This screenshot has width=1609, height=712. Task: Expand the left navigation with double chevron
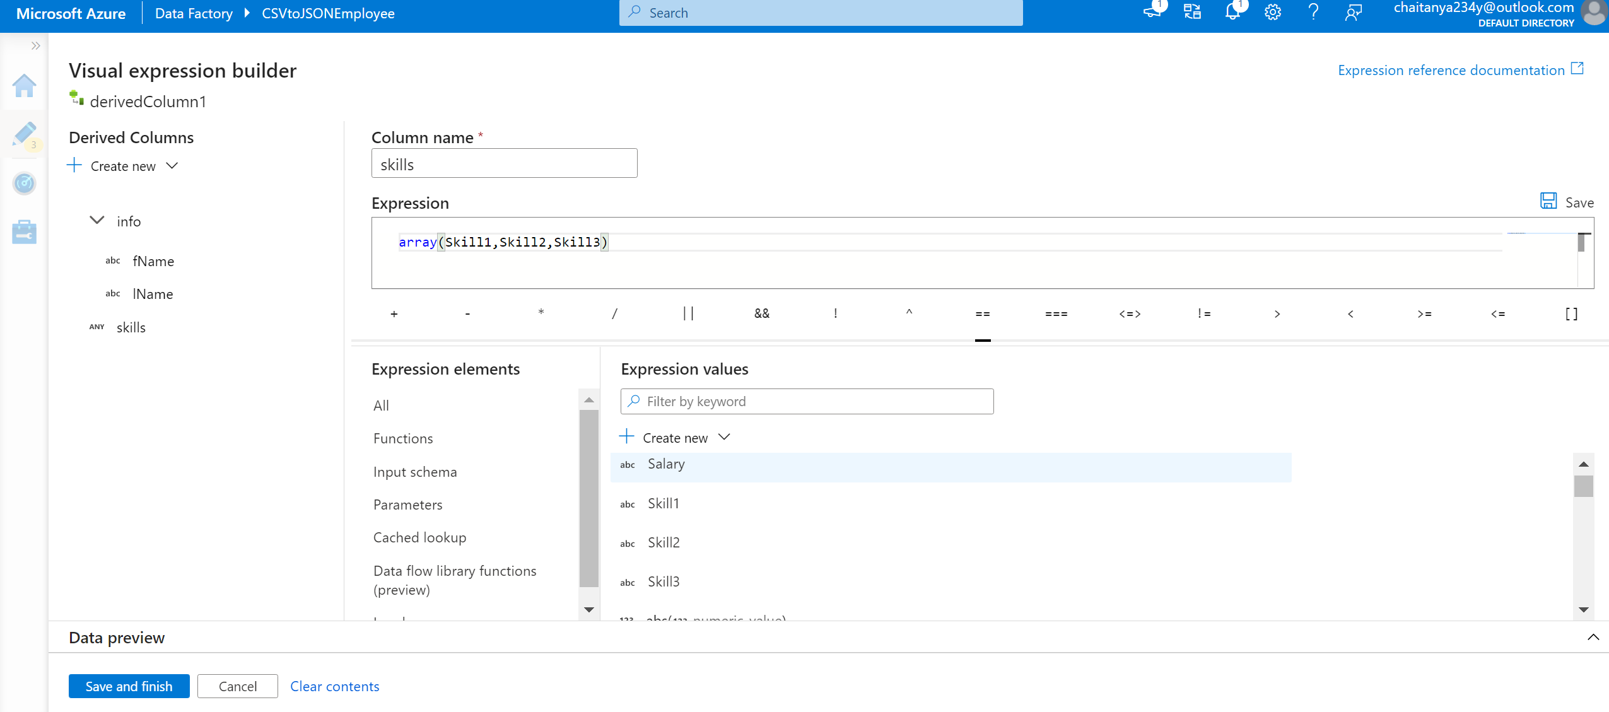(x=35, y=45)
